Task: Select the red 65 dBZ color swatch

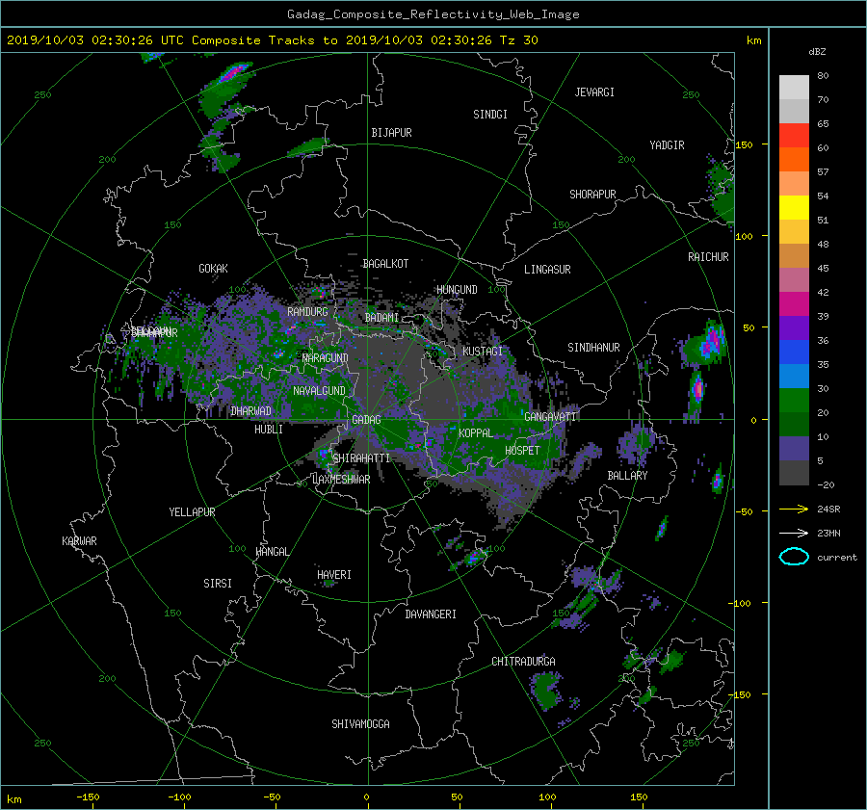Action: (794, 135)
